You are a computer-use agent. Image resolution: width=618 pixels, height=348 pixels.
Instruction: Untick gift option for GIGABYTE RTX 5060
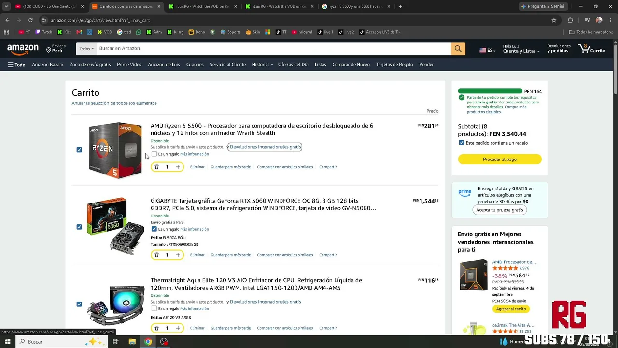(x=154, y=229)
